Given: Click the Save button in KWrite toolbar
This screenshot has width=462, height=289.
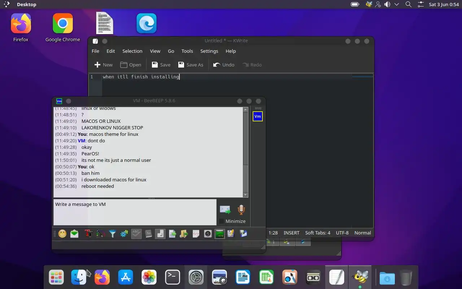Looking at the screenshot, I should click(x=161, y=65).
